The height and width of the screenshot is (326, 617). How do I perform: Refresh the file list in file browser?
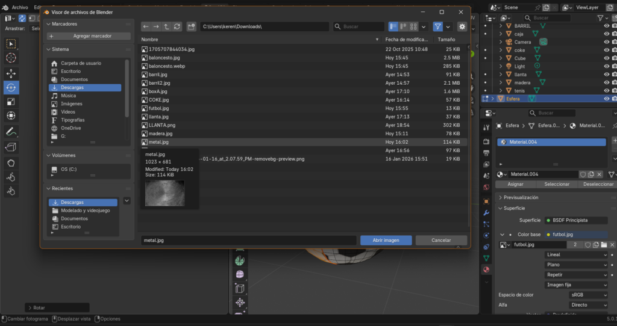pos(177,26)
